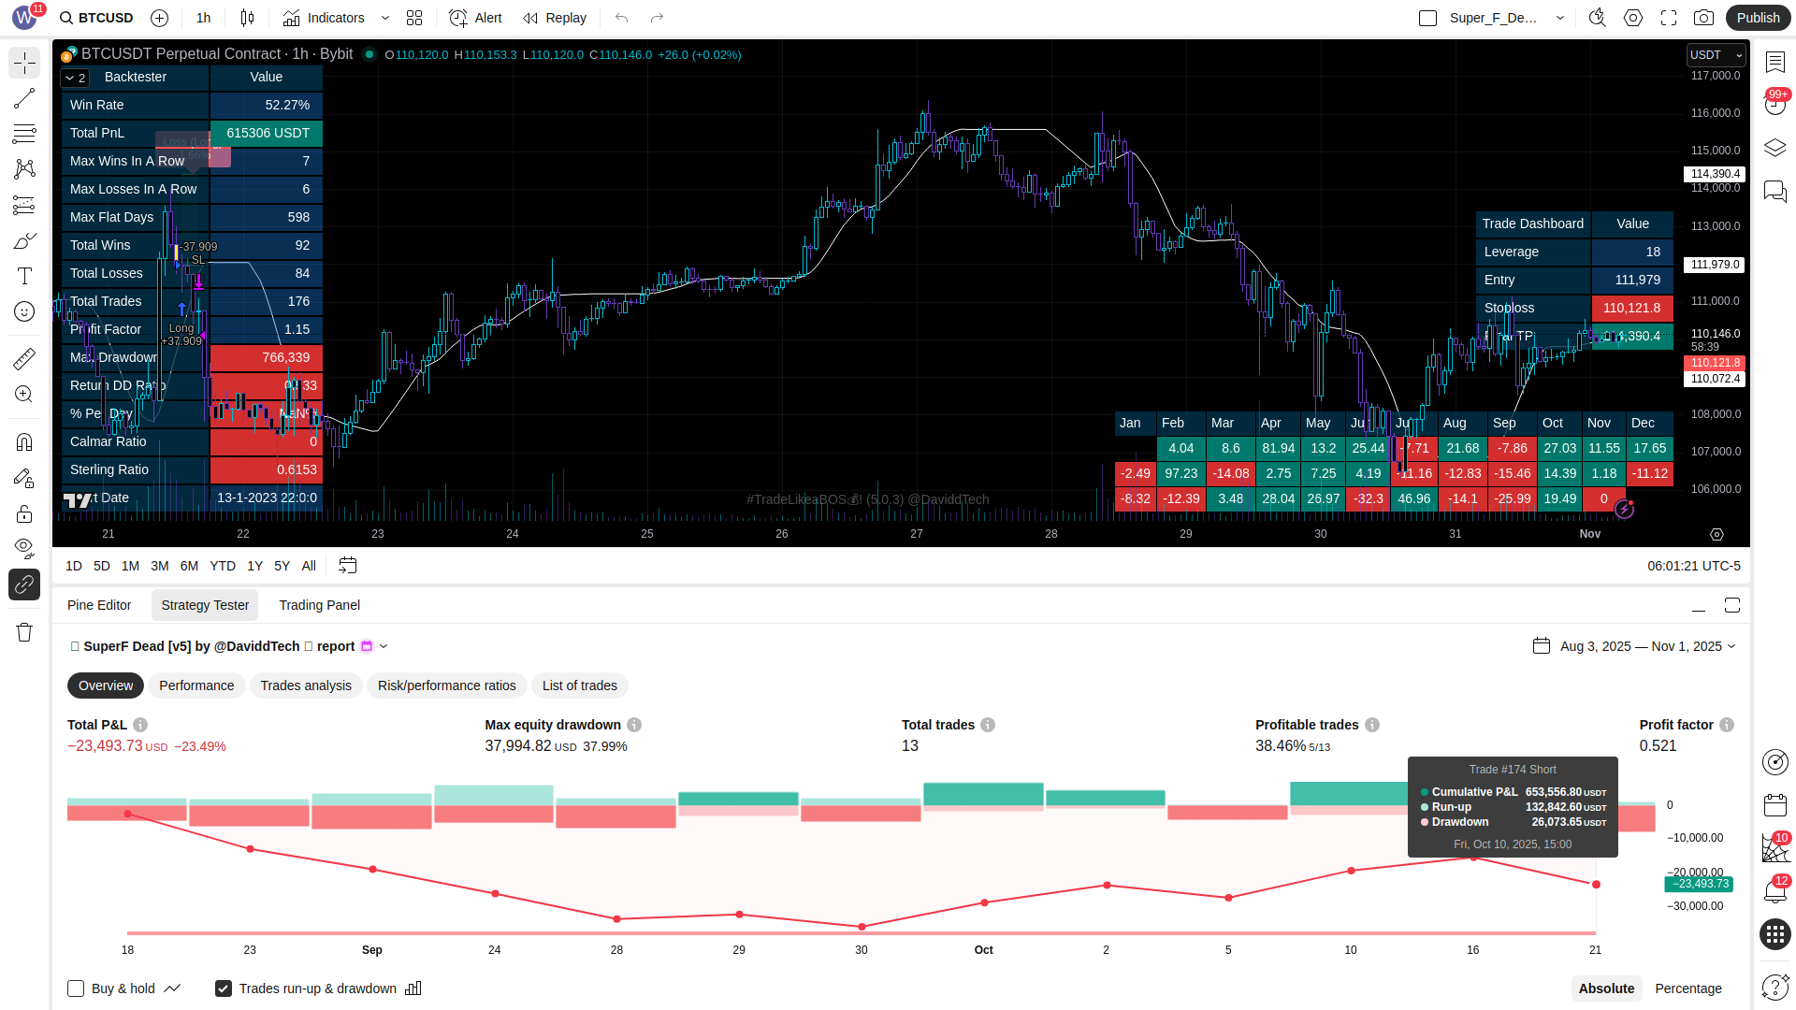Screen dimensions: 1796x1010
Task: Select the trend line drawing tool
Action: click(24, 98)
